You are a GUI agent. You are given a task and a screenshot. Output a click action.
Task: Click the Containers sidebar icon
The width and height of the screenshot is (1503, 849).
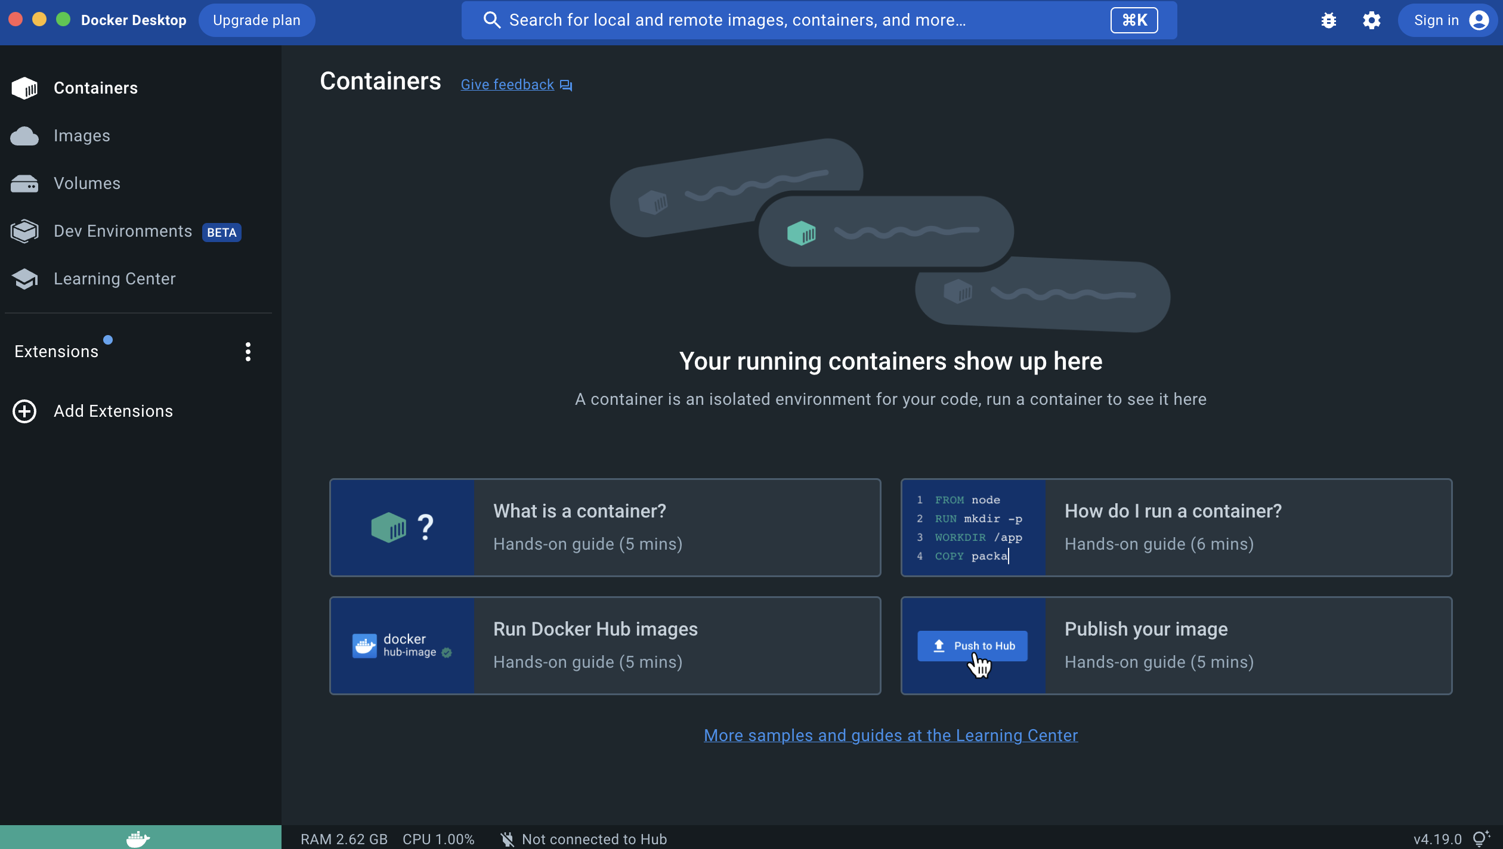click(24, 88)
